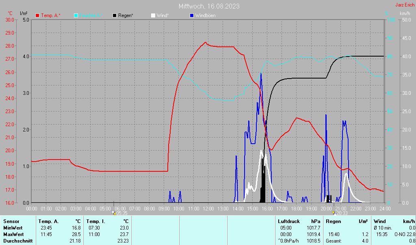This screenshot has width=416, height=245.
Task: Click the black Regen legend square
Action: point(115,15)
